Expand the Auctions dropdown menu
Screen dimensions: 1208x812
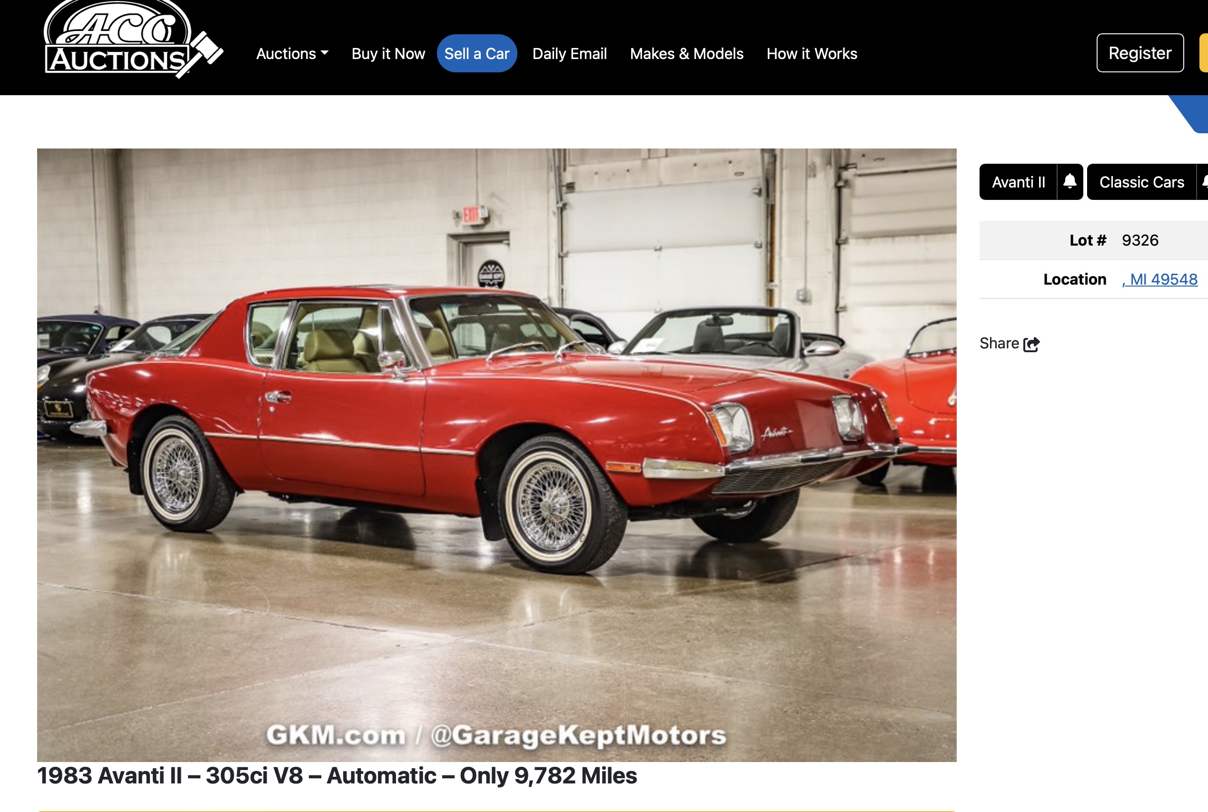(292, 53)
